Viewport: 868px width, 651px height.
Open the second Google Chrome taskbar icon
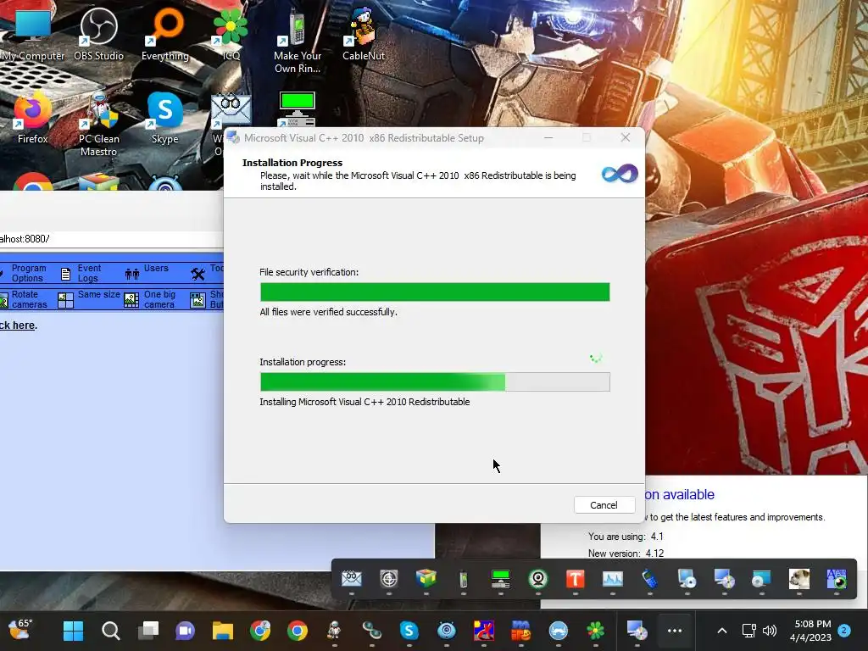click(x=298, y=631)
